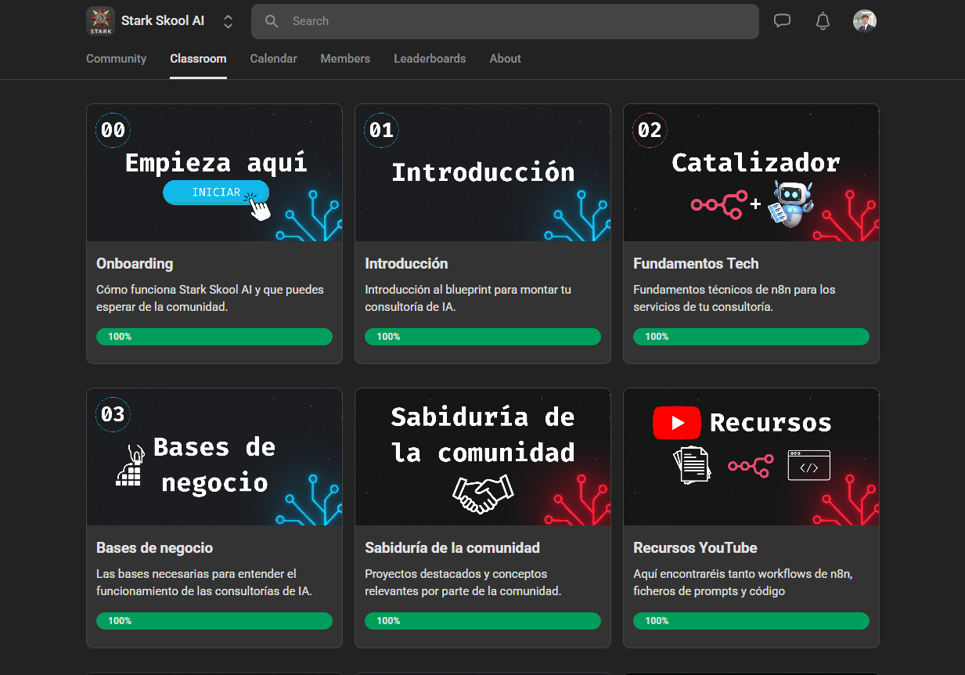Click the Recursos YouTube progress bar
This screenshot has height=675, width=965.
click(x=751, y=621)
